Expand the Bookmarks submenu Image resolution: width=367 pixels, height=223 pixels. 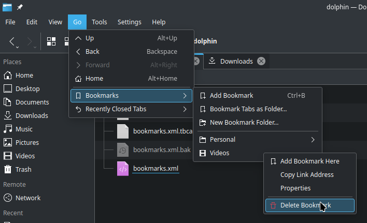(131, 96)
